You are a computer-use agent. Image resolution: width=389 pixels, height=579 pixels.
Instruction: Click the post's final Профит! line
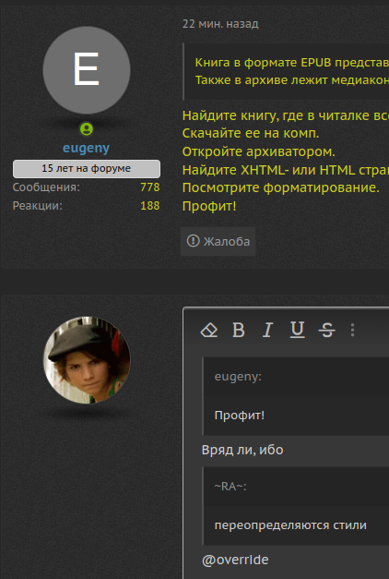pos(209,206)
